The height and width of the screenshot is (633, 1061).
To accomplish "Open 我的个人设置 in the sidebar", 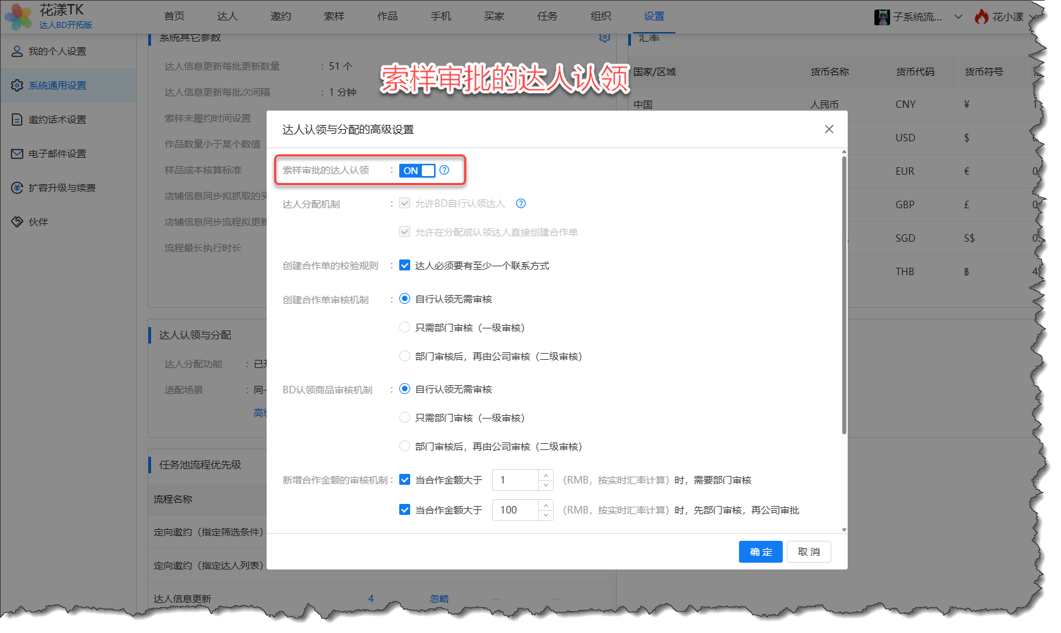I will (x=57, y=51).
